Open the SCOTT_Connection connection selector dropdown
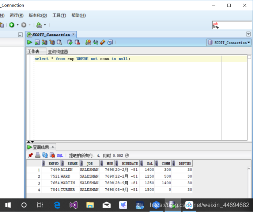The image size is (253, 212). [229, 43]
